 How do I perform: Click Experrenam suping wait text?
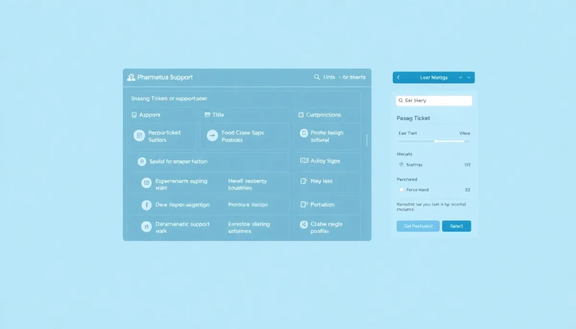181,185
